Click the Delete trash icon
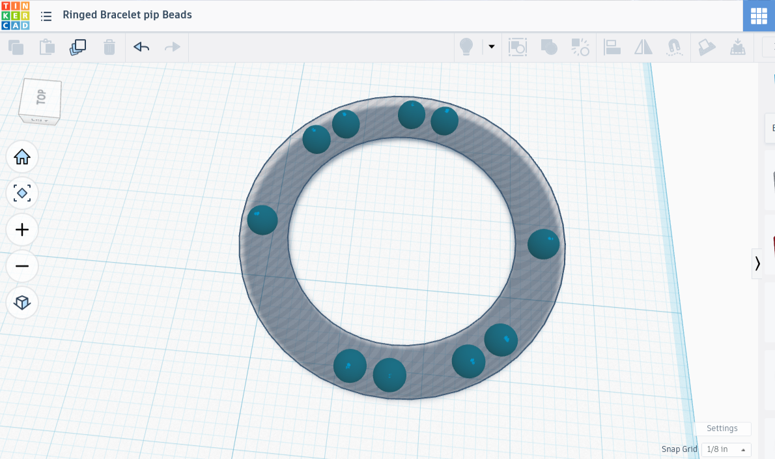Image resolution: width=775 pixels, height=459 pixels. (x=109, y=48)
